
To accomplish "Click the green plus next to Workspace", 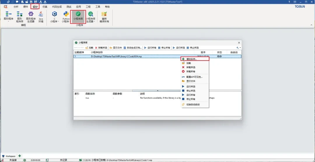I will point(20,156).
